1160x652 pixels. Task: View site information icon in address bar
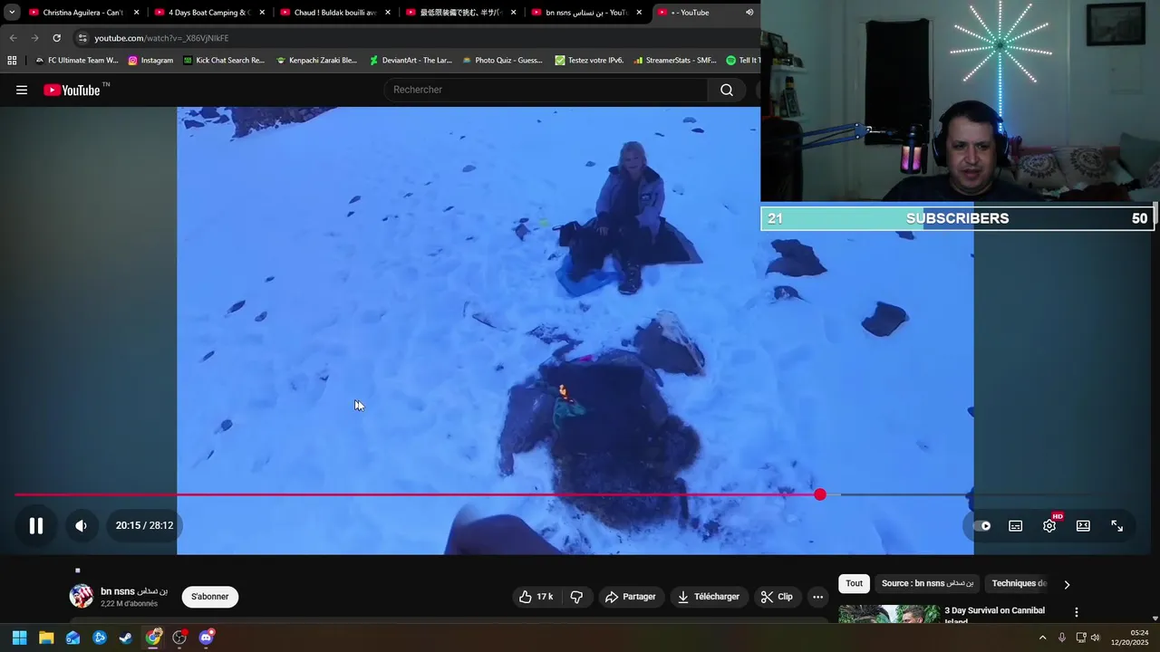pyautogui.click(x=82, y=38)
